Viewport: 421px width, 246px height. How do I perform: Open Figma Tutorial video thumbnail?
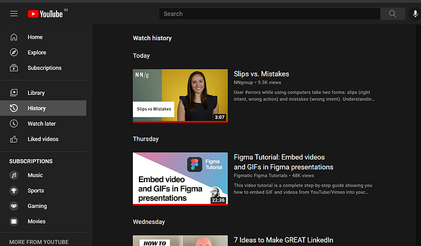coord(180,179)
